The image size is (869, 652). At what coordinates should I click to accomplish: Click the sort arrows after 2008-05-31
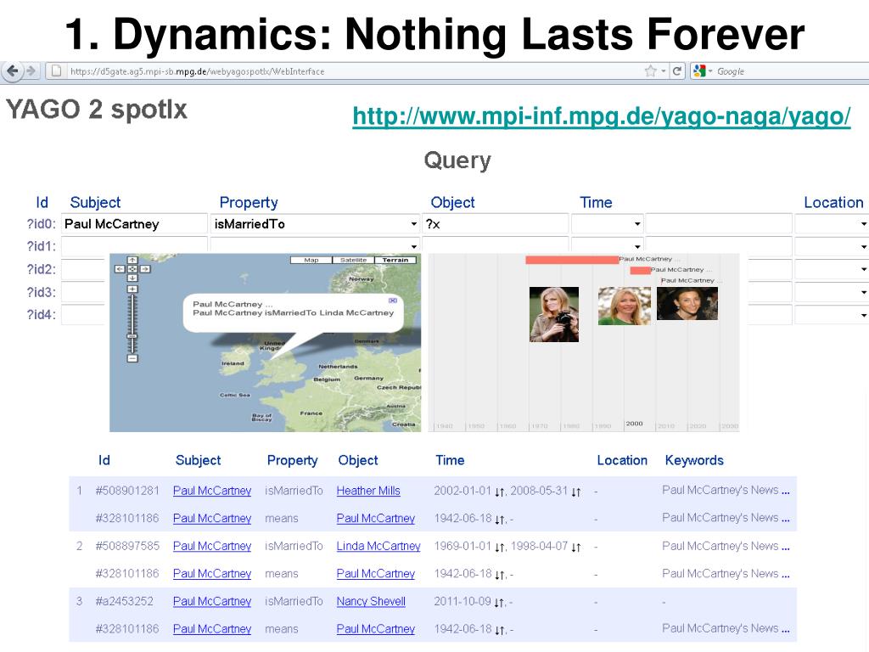pyautogui.click(x=576, y=492)
